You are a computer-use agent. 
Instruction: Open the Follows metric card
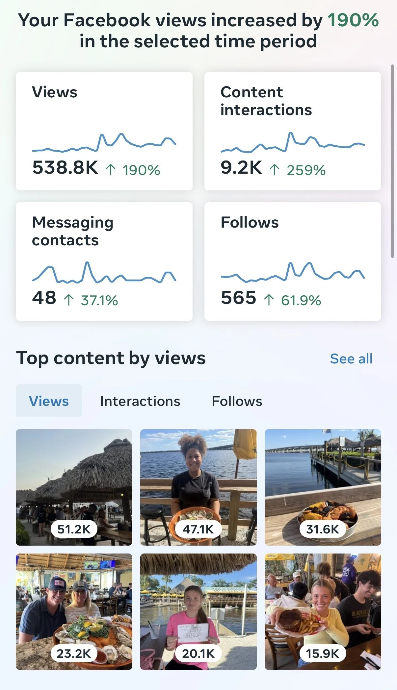pyautogui.click(x=293, y=261)
